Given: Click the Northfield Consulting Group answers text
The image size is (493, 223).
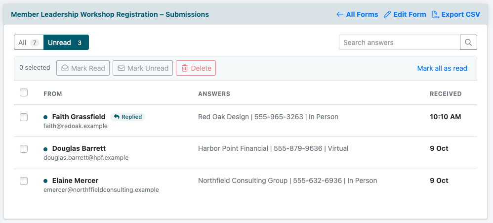Looking at the screenshot, I should [288, 180].
